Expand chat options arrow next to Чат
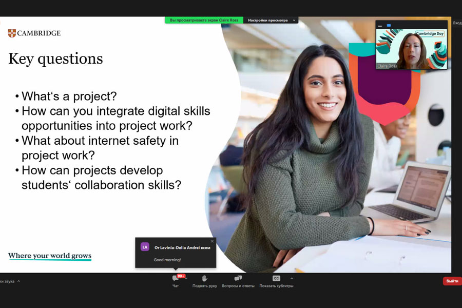 [x=186, y=278]
